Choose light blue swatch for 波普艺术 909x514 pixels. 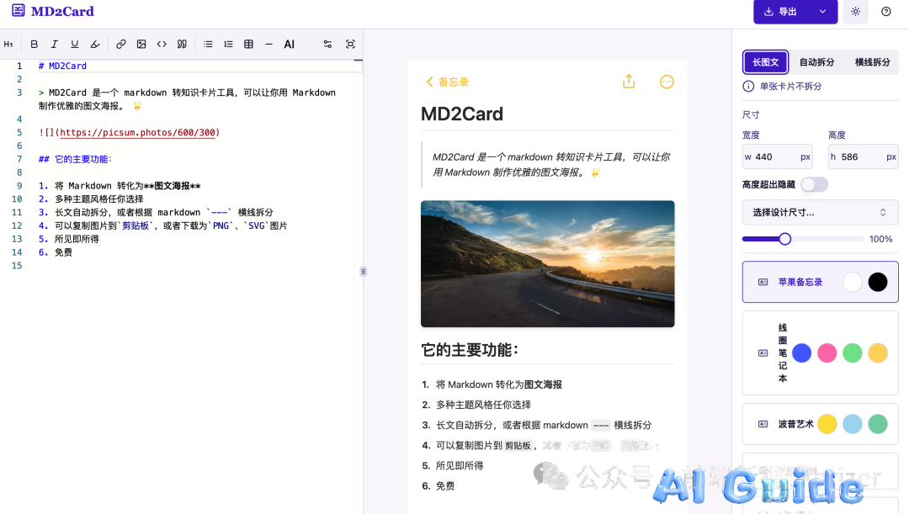click(x=852, y=424)
